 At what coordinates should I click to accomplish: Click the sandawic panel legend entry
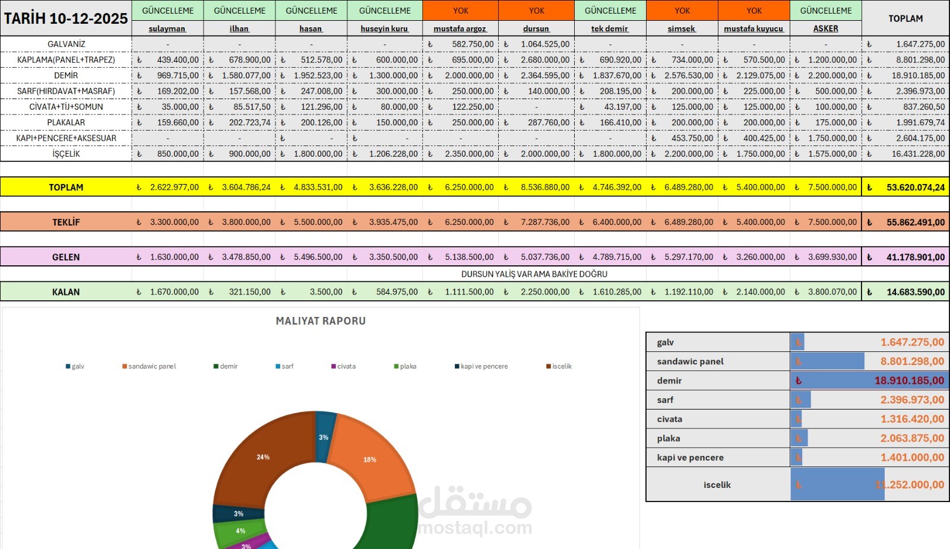(149, 366)
